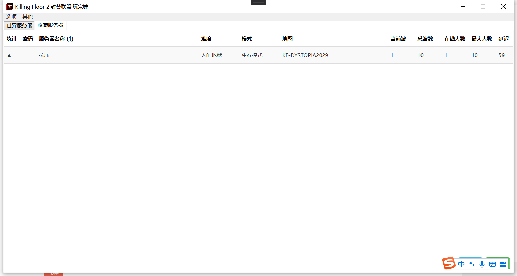Click the 生存模式 mode cell
Image resolution: width=517 pixels, height=276 pixels.
252,55
